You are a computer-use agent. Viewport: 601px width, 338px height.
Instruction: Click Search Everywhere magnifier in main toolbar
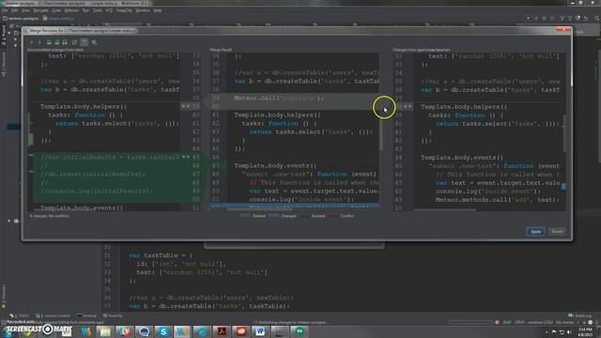[597, 19]
